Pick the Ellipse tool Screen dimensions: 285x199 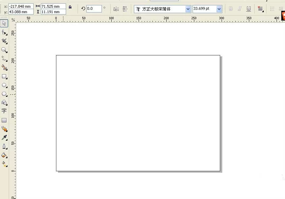pos(4,85)
